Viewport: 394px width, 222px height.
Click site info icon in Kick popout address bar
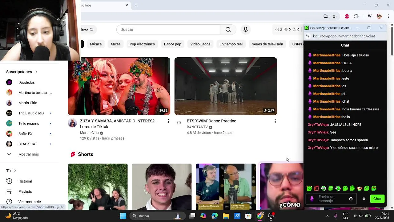click(308, 36)
